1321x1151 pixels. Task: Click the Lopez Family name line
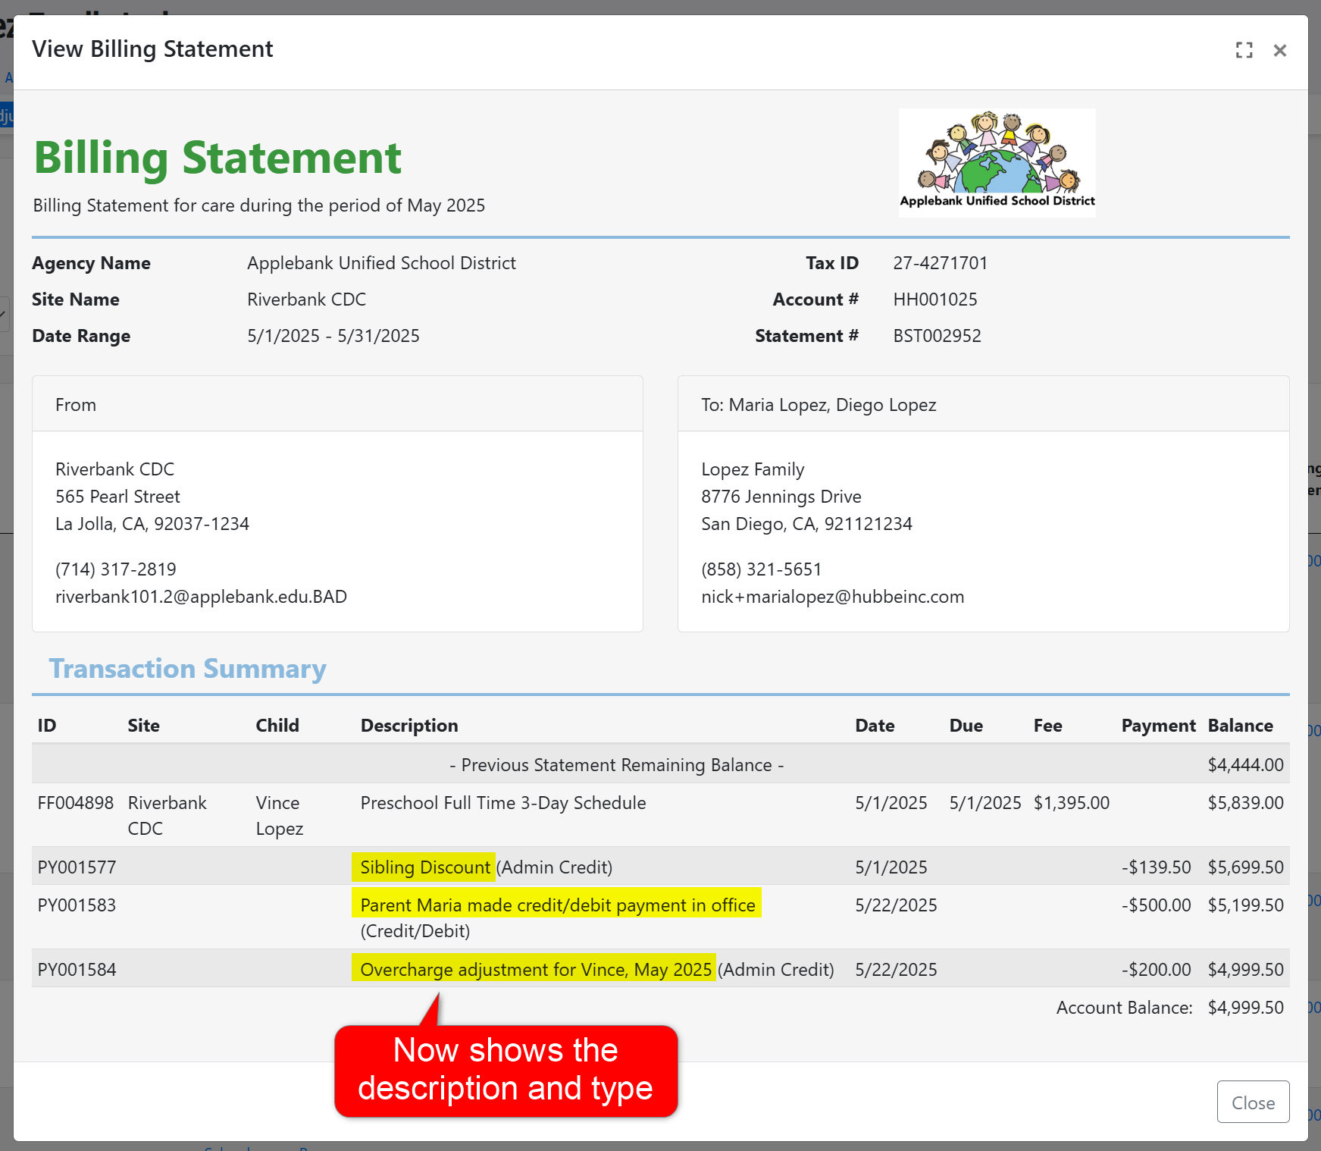tap(753, 469)
